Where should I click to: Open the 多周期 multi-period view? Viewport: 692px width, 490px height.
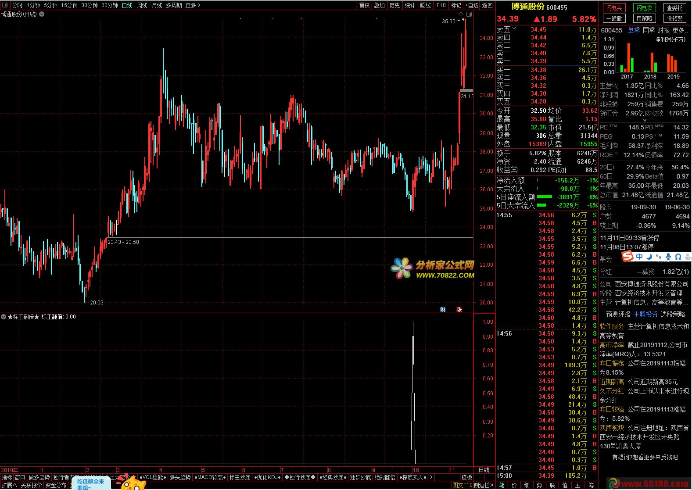click(174, 5)
